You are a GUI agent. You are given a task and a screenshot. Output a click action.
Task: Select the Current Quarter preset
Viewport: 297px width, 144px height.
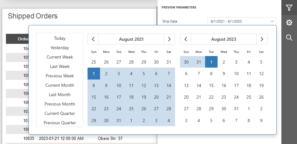(x=60, y=113)
